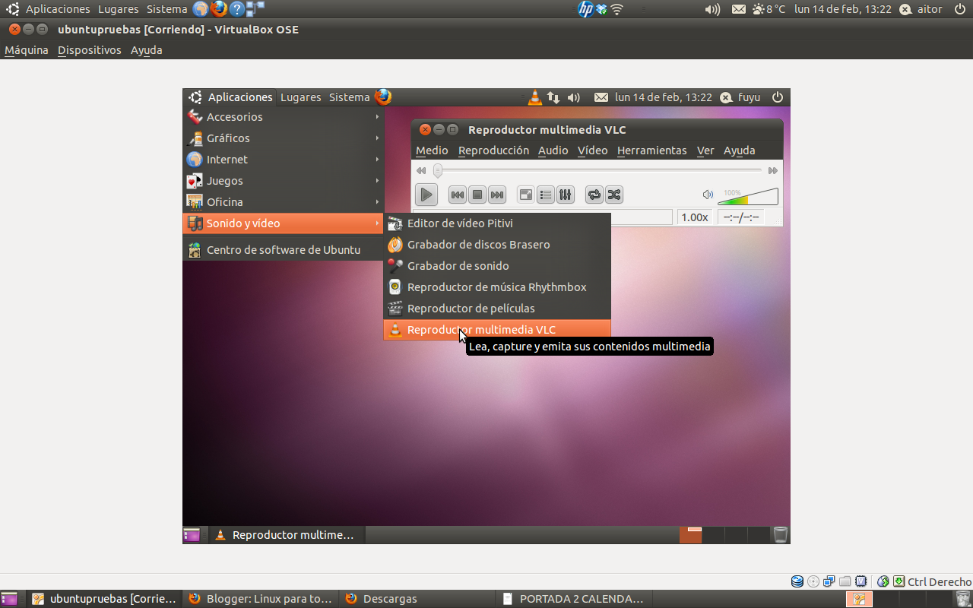Screen dimensions: 973x608
Task: Click VLC cone tray icon in guest panel
Action: [x=535, y=97]
